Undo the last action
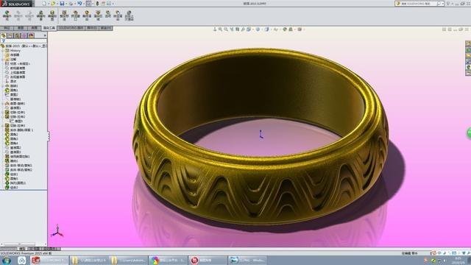 pos(79,4)
